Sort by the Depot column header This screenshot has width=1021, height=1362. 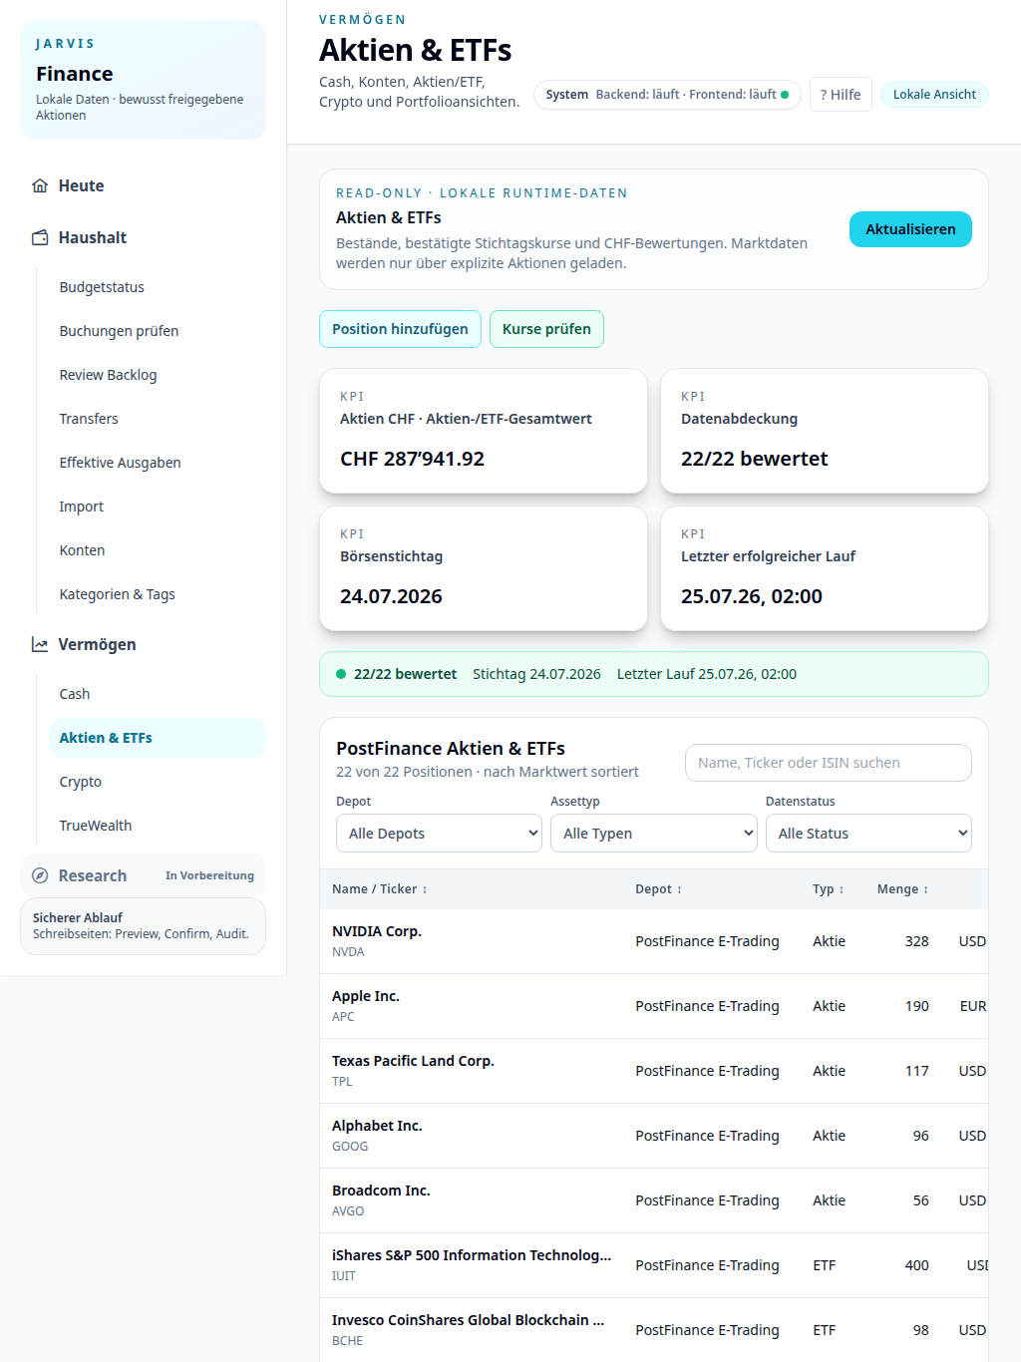point(658,889)
